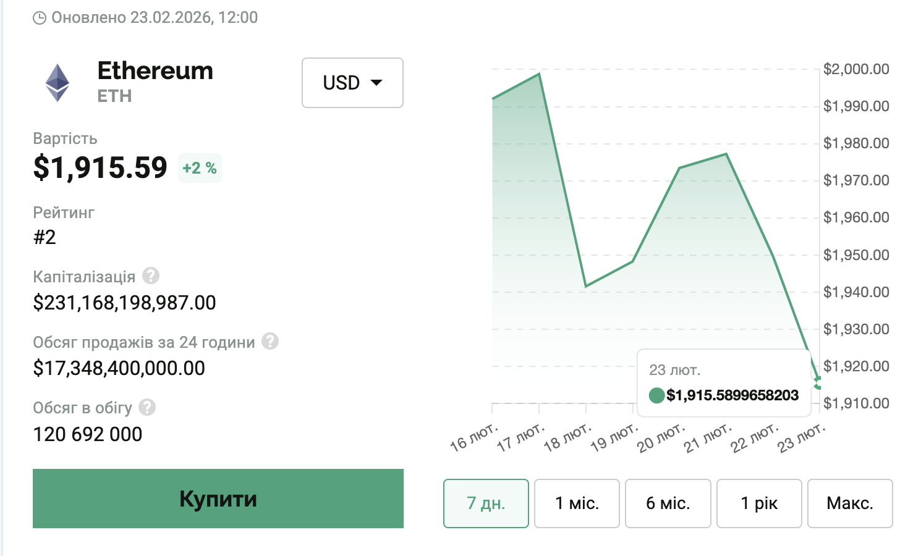This screenshot has height=556, width=921.
Task: Open the USD currency dropdown
Action: point(352,83)
